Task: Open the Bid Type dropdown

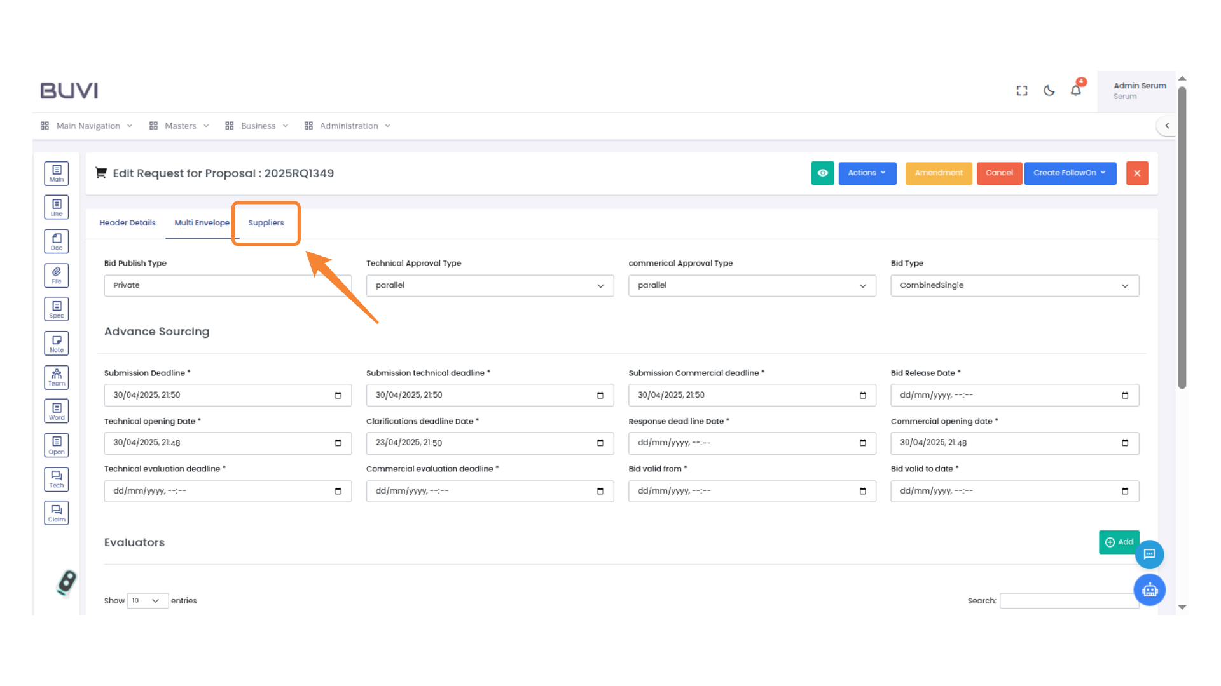Action: 1014,286
